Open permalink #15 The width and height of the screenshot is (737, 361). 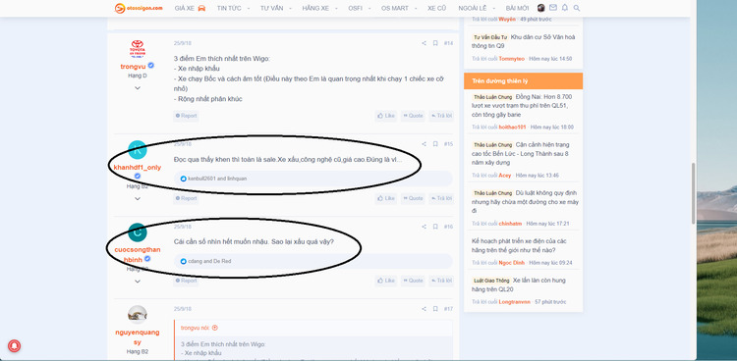tap(448, 144)
